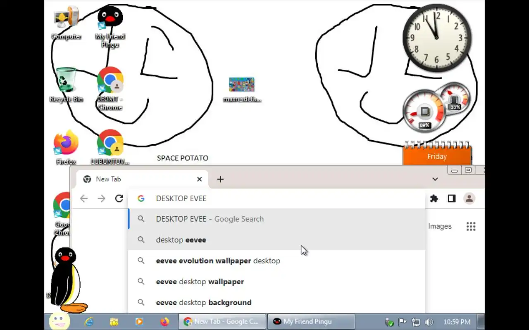
Task: Open the Images link on Google page
Action: click(440, 226)
